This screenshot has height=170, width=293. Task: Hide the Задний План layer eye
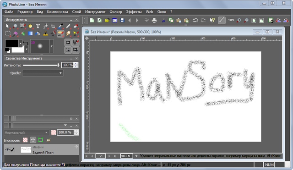[x=7, y=149]
